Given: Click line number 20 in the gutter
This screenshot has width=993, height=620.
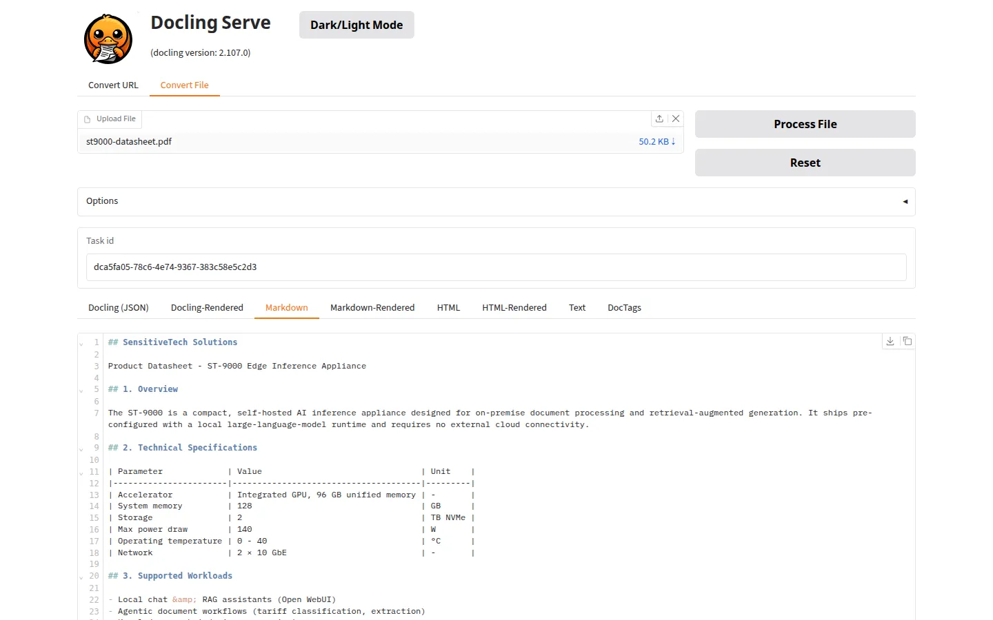Looking at the screenshot, I should coord(94,577).
